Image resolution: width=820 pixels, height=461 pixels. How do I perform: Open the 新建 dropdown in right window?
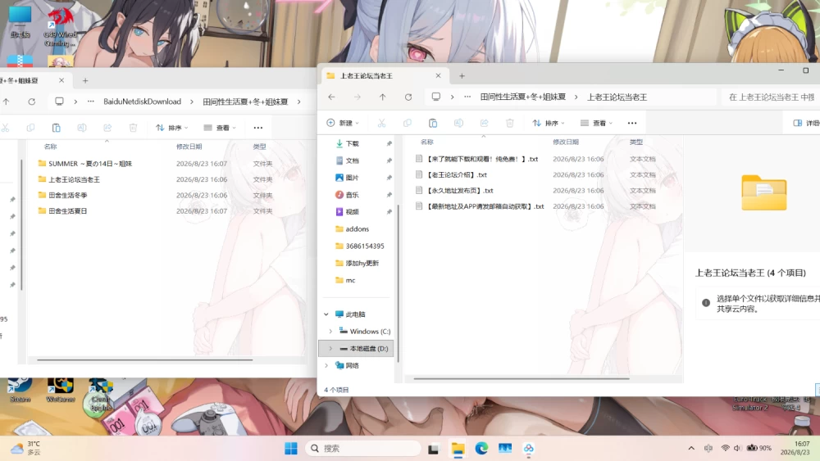click(343, 123)
